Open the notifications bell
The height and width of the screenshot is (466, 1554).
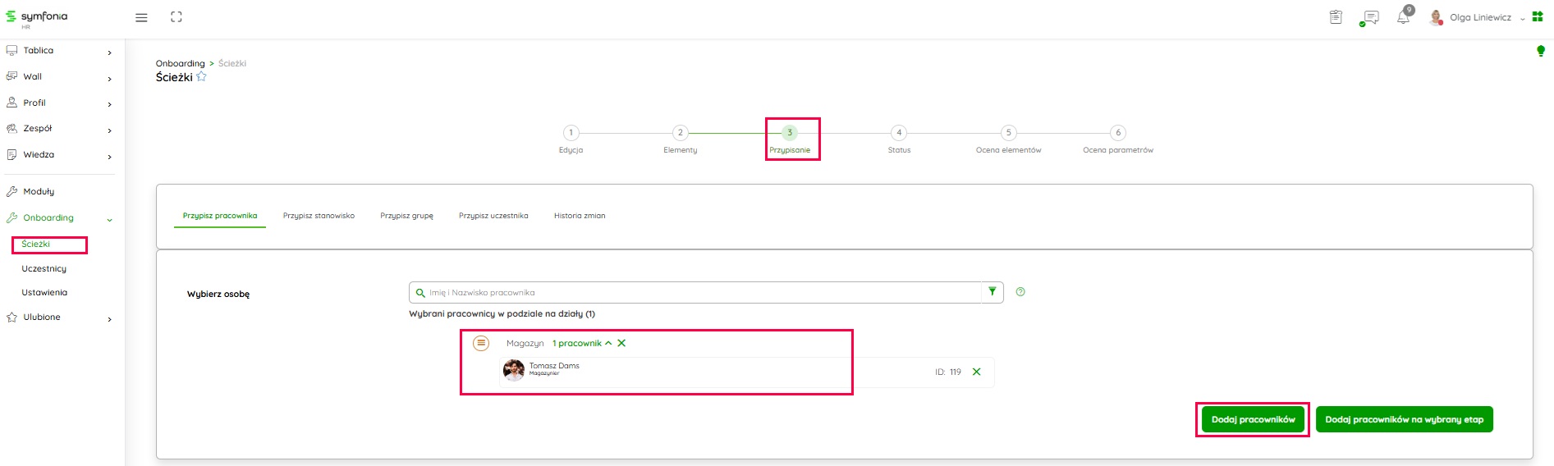point(1403,17)
